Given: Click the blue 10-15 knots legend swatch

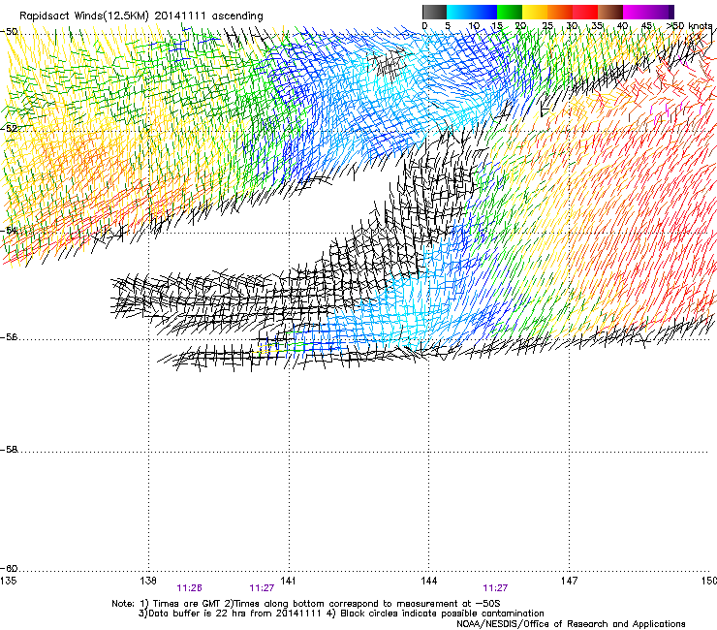Looking at the screenshot, I should [x=484, y=12].
